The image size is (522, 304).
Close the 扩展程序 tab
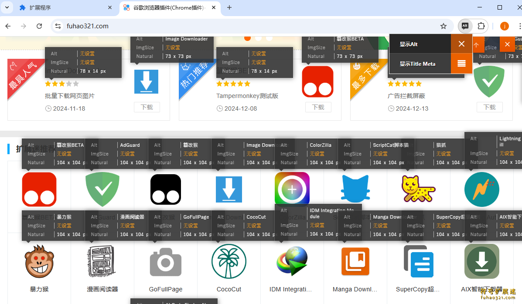pyautogui.click(x=110, y=7)
